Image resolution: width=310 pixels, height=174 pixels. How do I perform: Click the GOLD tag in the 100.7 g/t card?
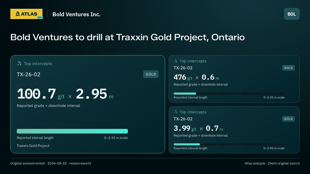tap(151, 74)
